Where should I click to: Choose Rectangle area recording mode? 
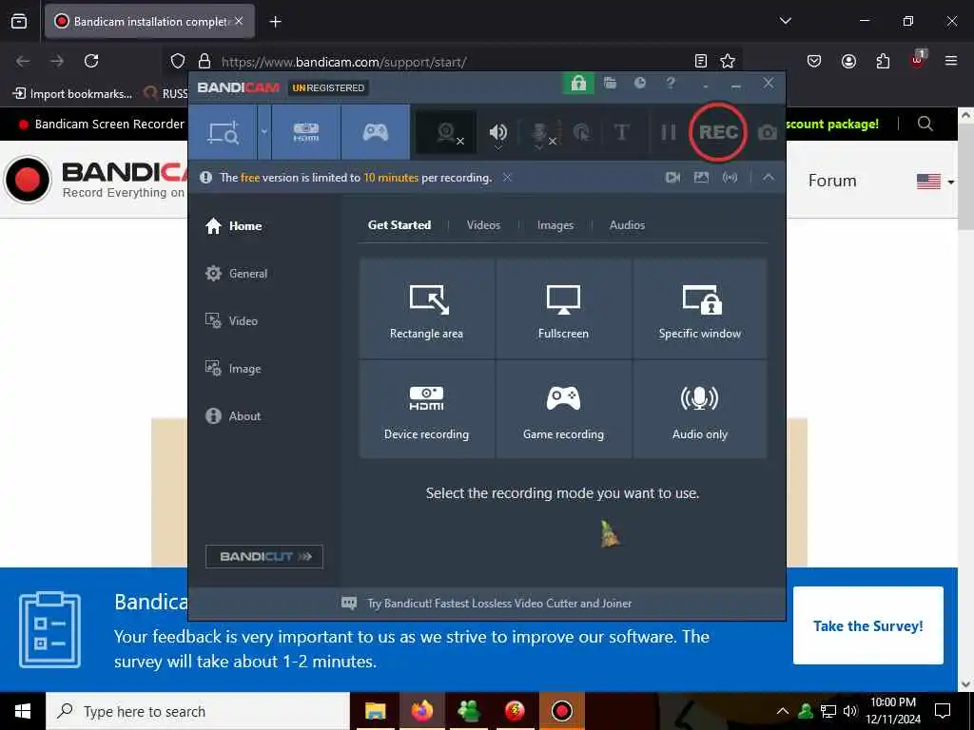pyautogui.click(x=427, y=309)
